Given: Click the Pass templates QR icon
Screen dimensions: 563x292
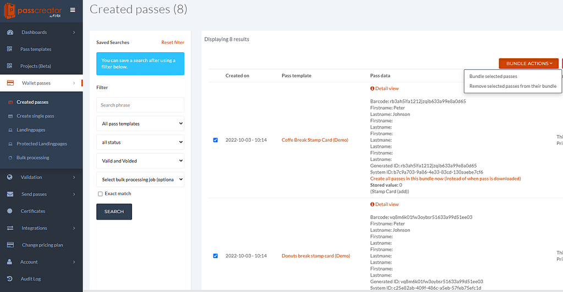Looking at the screenshot, I should pyautogui.click(x=9, y=49).
